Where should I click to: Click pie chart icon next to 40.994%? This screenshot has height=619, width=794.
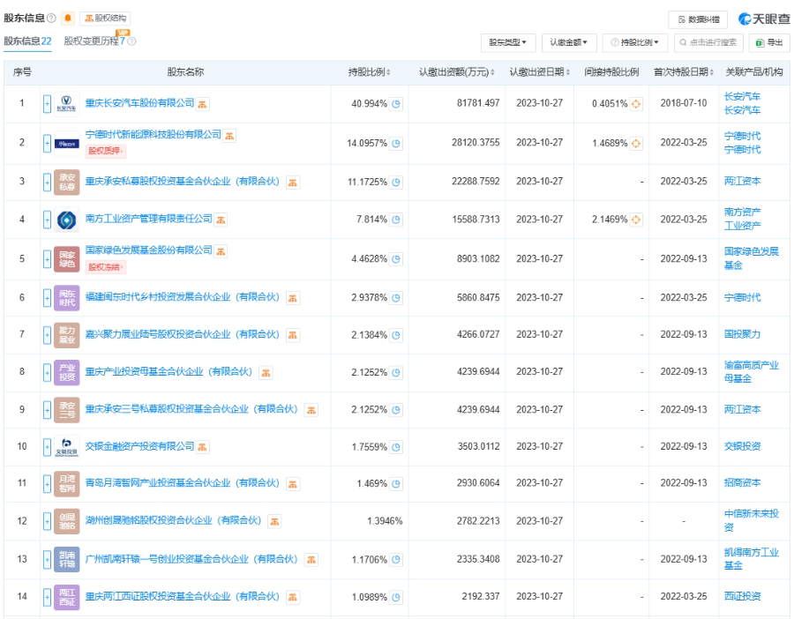click(x=396, y=104)
